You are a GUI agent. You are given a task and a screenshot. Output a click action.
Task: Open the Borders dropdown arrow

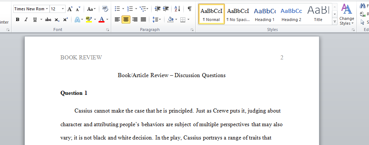[x=188, y=20]
